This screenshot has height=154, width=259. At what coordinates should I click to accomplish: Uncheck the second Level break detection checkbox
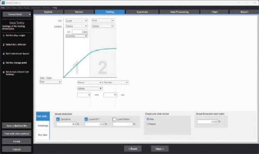(x=86, y=119)
